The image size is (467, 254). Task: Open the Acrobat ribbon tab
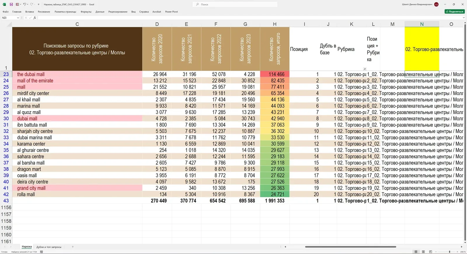pos(157,12)
